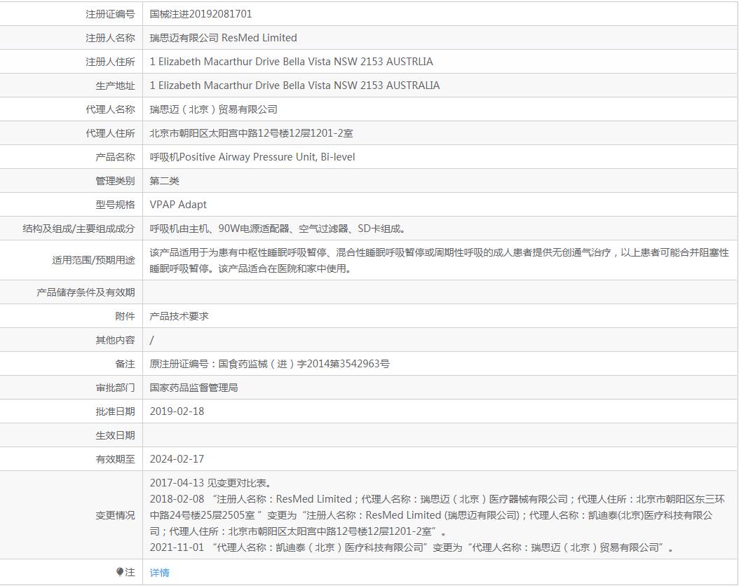This screenshot has width=739, height=586.
Task: Click the production address ending in AUSTRALIA
Action: point(294,86)
